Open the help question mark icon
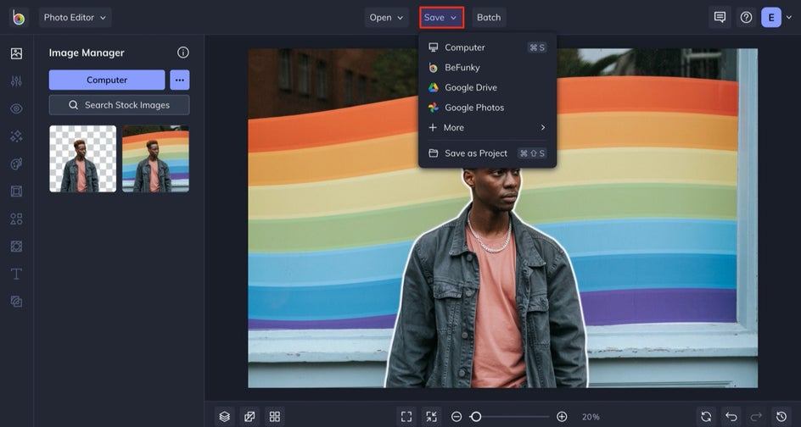The width and height of the screenshot is (801, 427). pyautogui.click(x=747, y=17)
